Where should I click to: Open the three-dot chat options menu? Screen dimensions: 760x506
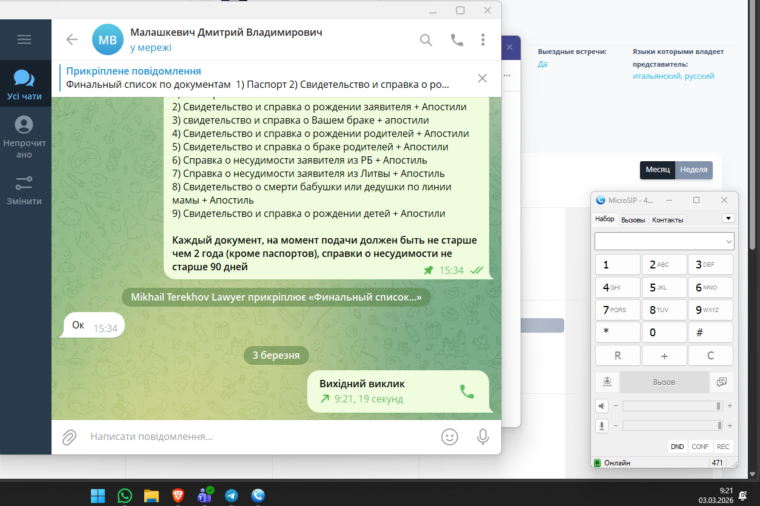point(483,40)
